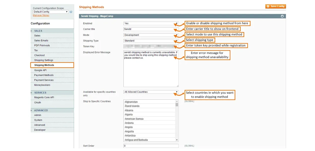Open the Available for specific countries dropdown
315x151 pixels.
pyautogui.click(x=151, y=92)
